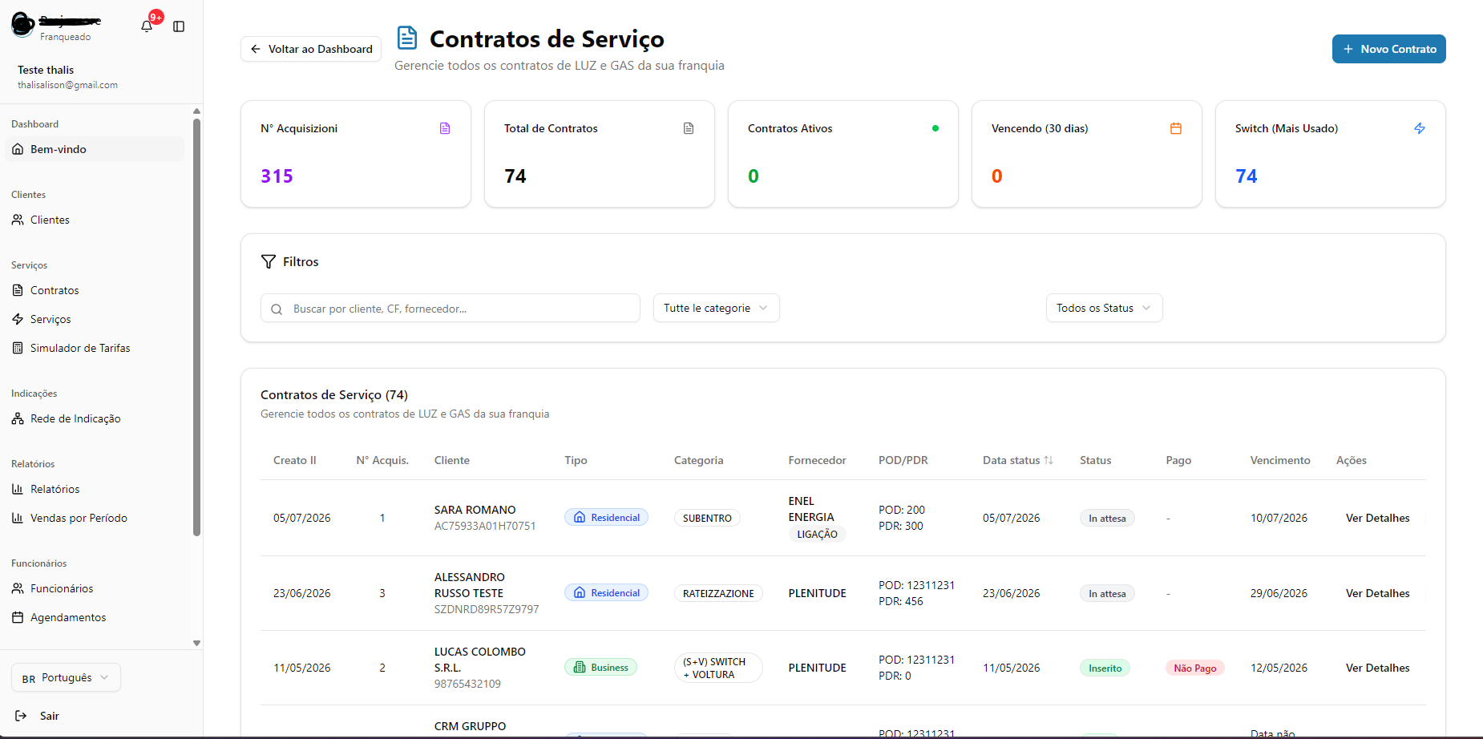1483x739 pixels.
Task: Click the funnel icon next to Filtros
Action: pyautogui.click(x=269, y=261)
